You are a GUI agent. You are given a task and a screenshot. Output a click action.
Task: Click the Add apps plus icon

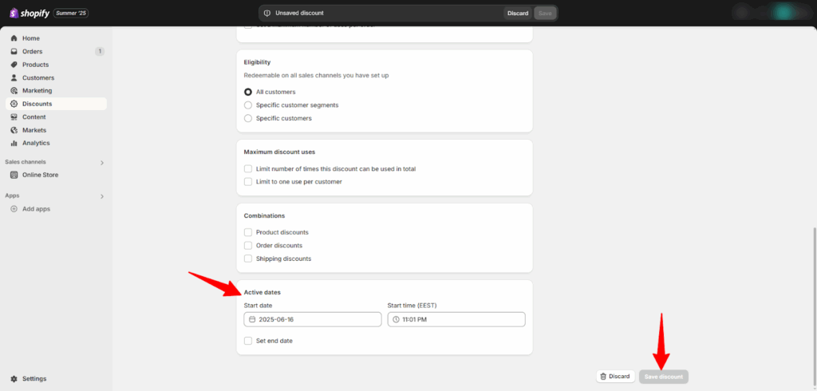[x=14, y=209]
